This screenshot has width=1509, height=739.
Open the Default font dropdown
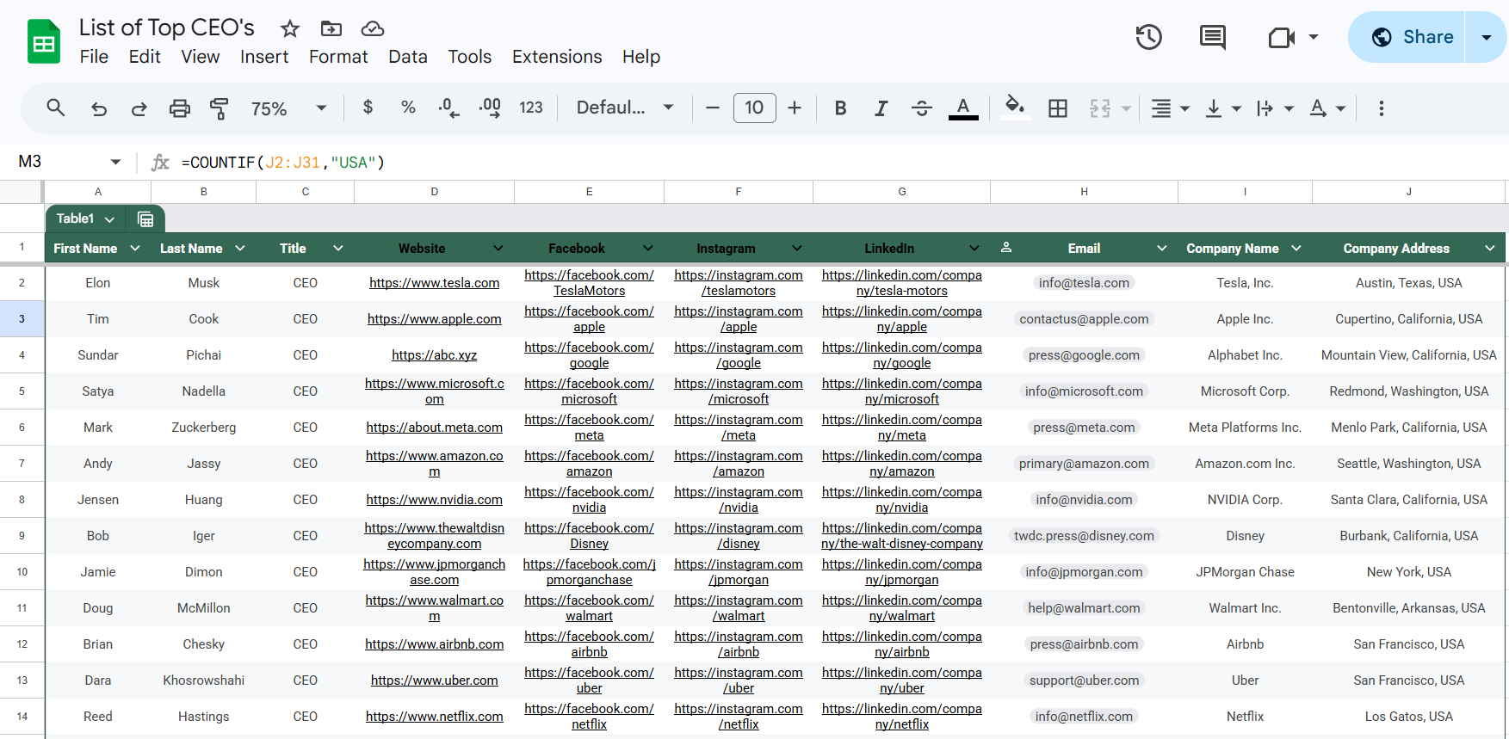(x=625, y=108)
